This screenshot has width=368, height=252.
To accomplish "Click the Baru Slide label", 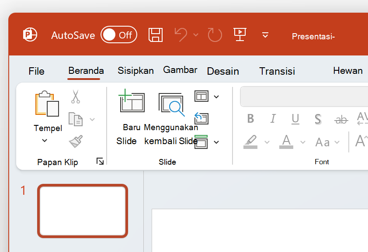I will pos(128,134).
